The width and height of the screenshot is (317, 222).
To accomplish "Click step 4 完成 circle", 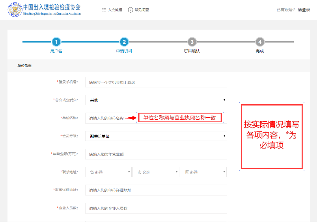I will [x=259, y=42].
